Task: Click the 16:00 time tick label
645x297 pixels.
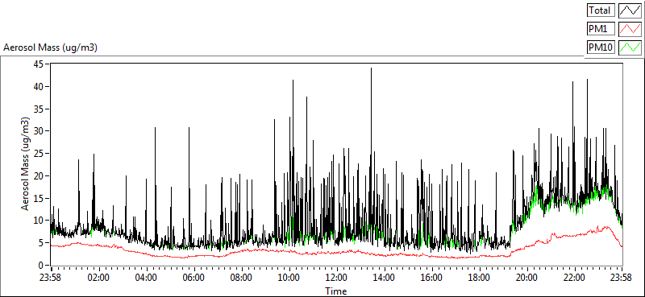Action: [x=431, y=277]
